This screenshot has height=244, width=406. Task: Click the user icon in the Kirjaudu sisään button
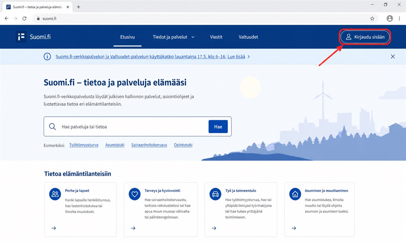(348, 37)
